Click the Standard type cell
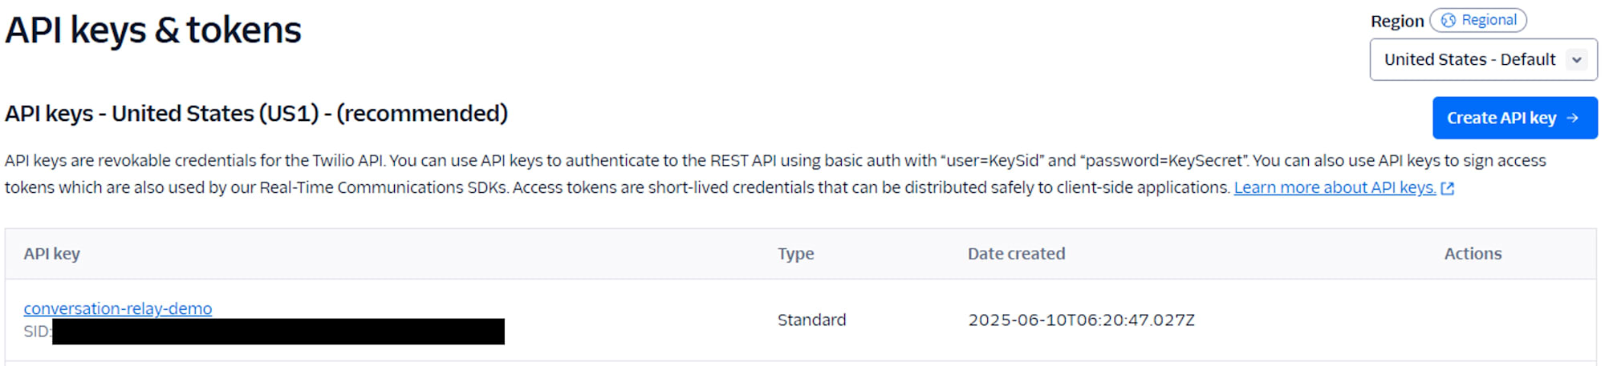 click(x=811, y=320)
